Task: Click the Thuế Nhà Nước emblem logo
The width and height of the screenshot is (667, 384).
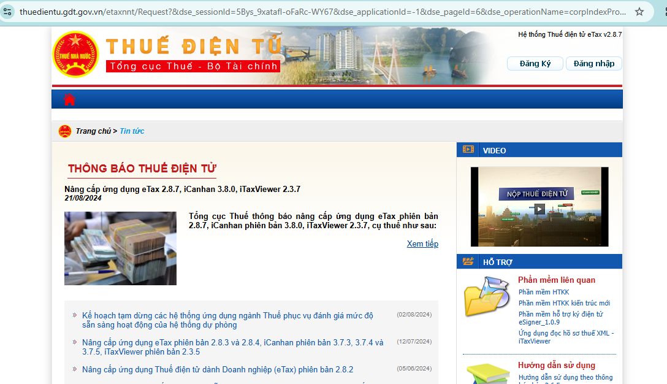Action: pos(75,55)
